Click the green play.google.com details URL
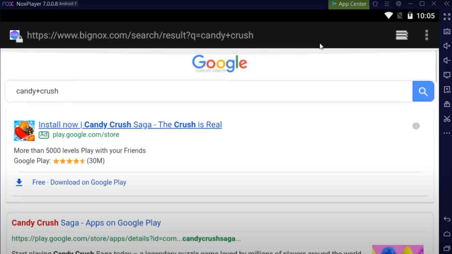 [126, 239]
